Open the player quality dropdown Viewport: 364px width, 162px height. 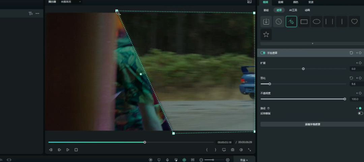pyautogui.click(x=71, y=2)
